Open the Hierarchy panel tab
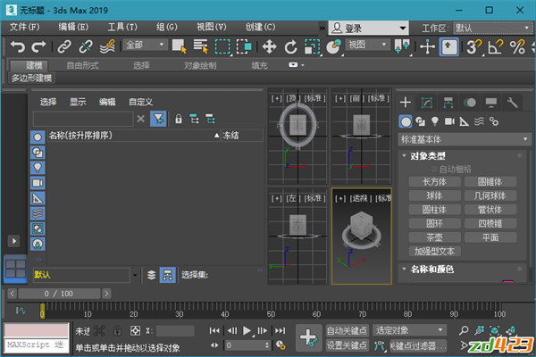This screenshot has width=536, height=357. point(448,102)
